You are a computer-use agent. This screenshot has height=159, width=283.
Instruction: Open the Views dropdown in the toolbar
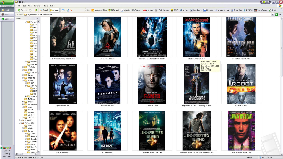(64, 10)
